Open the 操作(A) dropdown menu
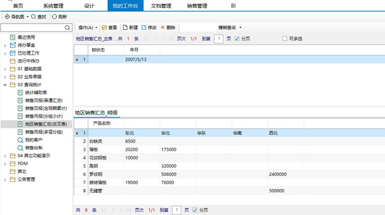385x215 pixels. [88, 27]
